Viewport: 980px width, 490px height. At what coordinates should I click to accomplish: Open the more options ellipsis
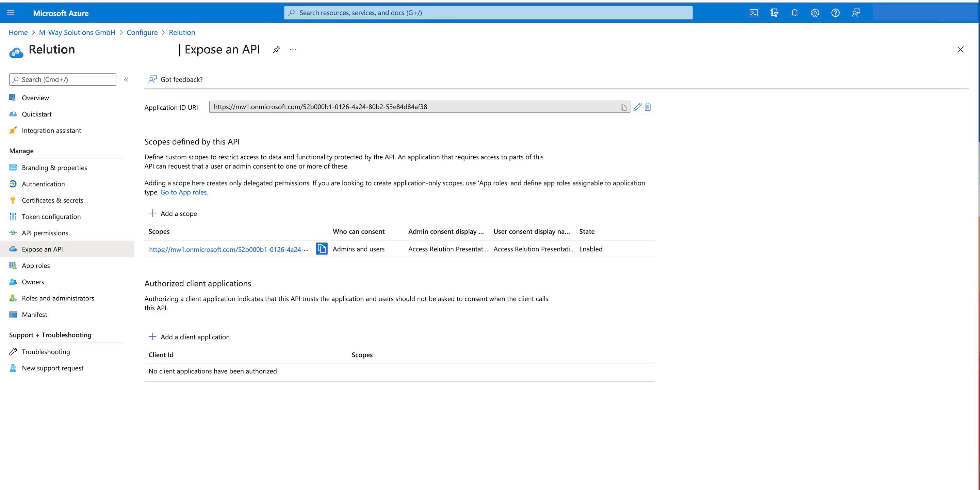point(293,50)
